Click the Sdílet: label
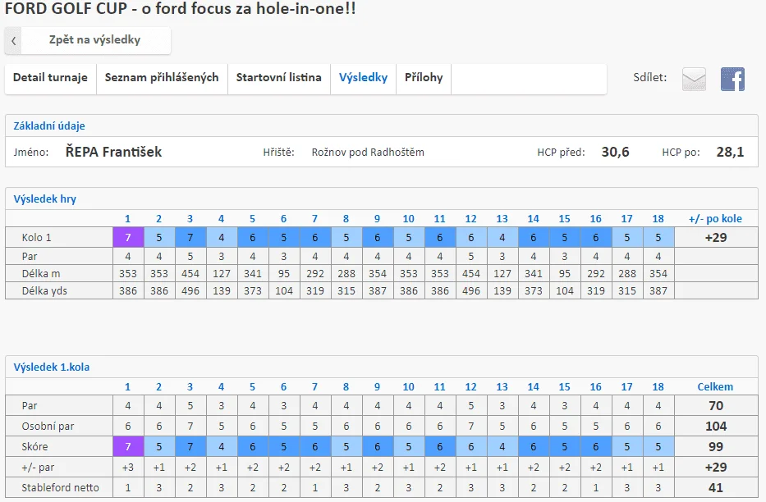 point(649,78)
